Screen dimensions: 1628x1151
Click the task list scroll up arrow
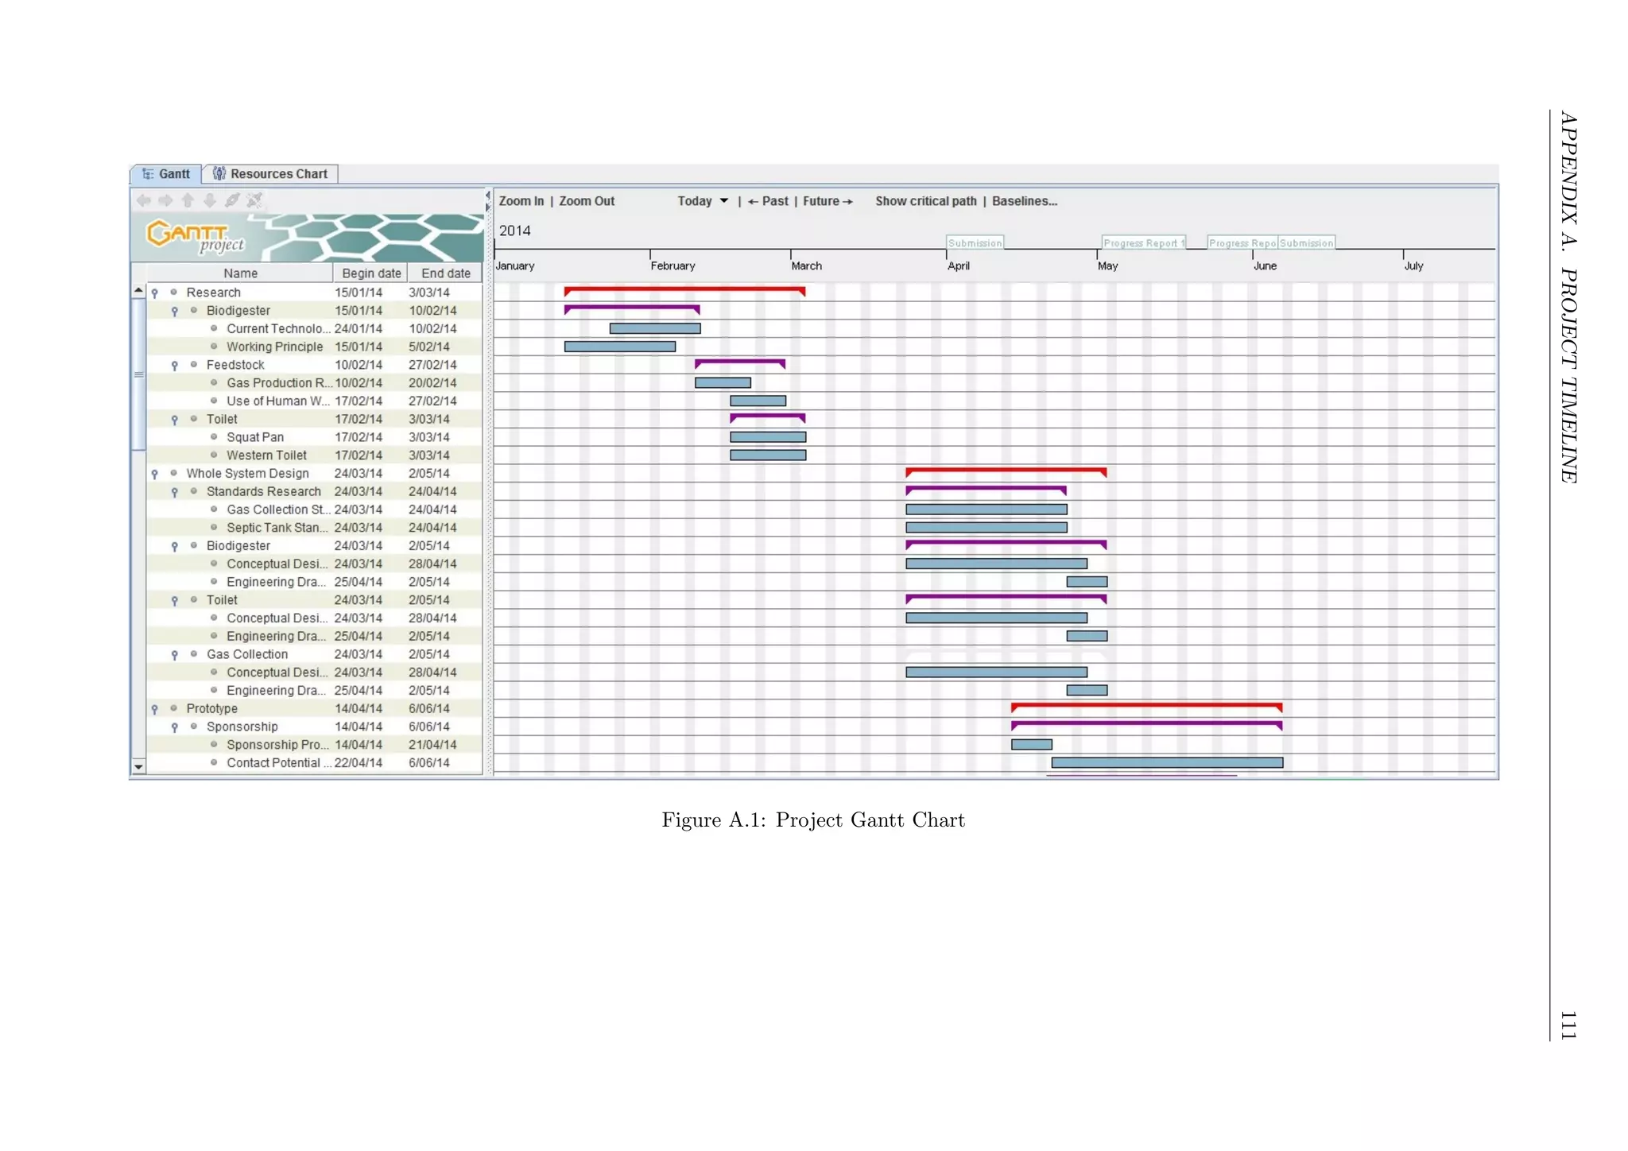[138, 291]
